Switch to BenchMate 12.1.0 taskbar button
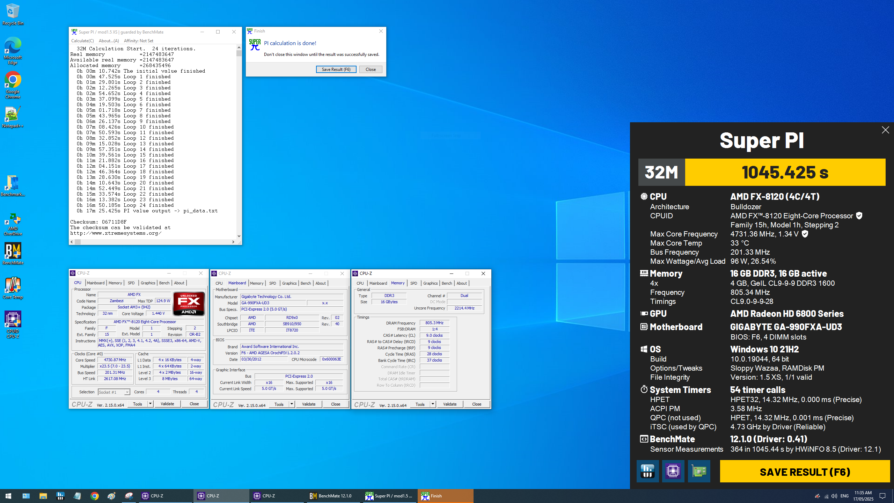 tap(333, 496)
